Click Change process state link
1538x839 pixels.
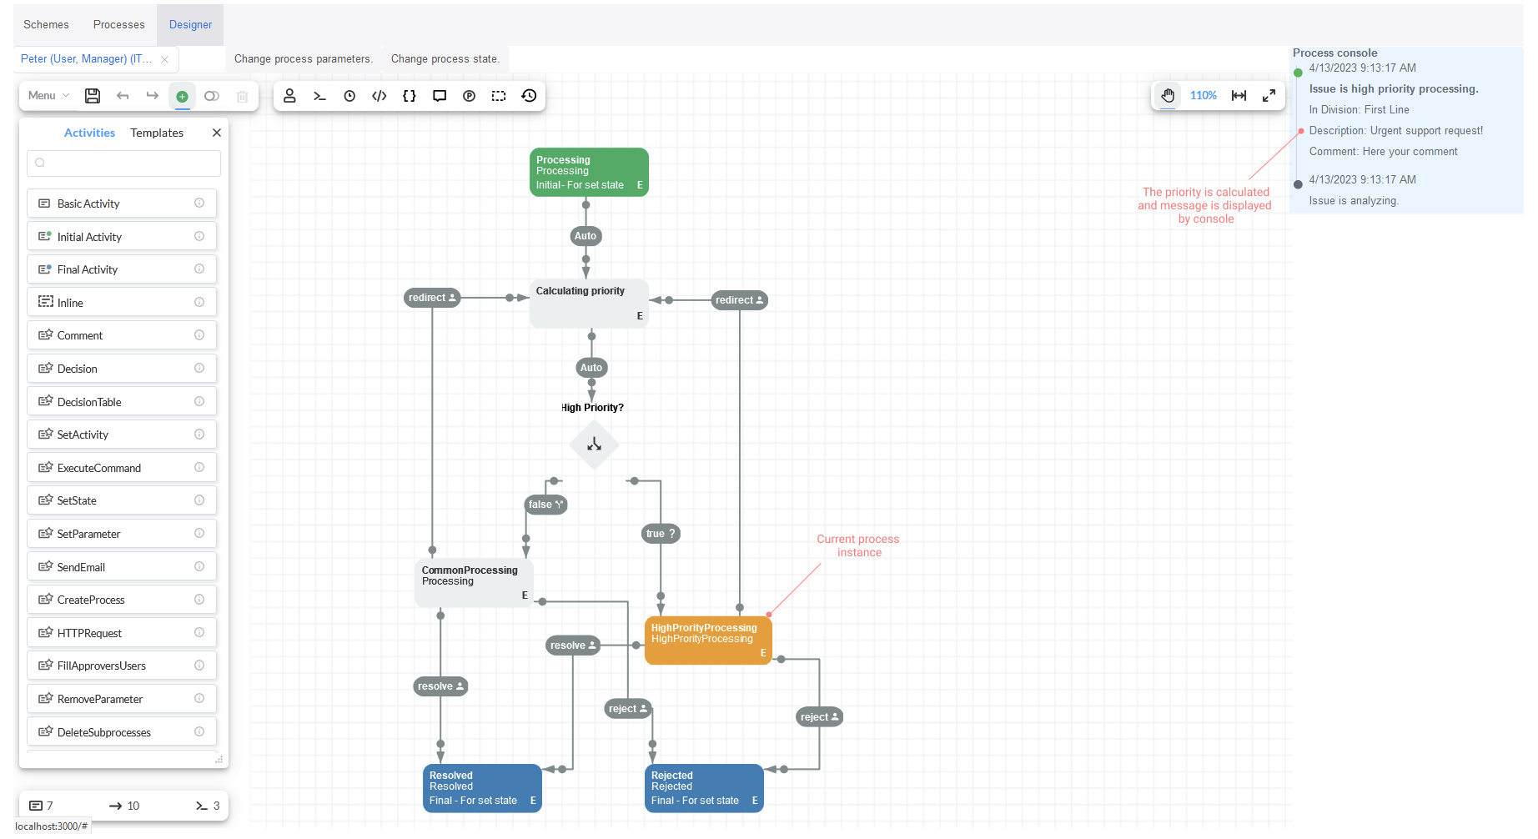click(x=445, y=59)
